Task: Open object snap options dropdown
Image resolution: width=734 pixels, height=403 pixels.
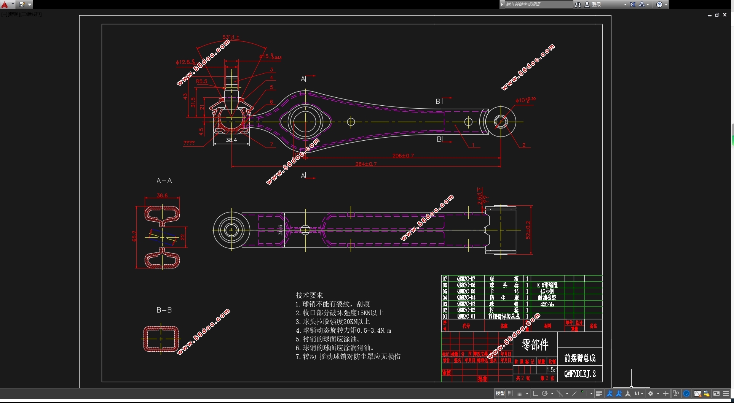Action: tap(591, 393)
